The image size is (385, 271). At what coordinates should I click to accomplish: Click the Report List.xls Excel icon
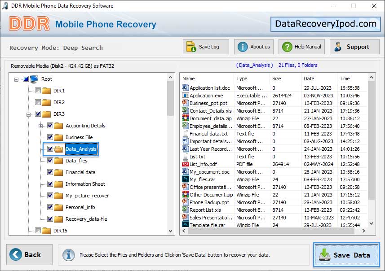click(x=185, y=210)
